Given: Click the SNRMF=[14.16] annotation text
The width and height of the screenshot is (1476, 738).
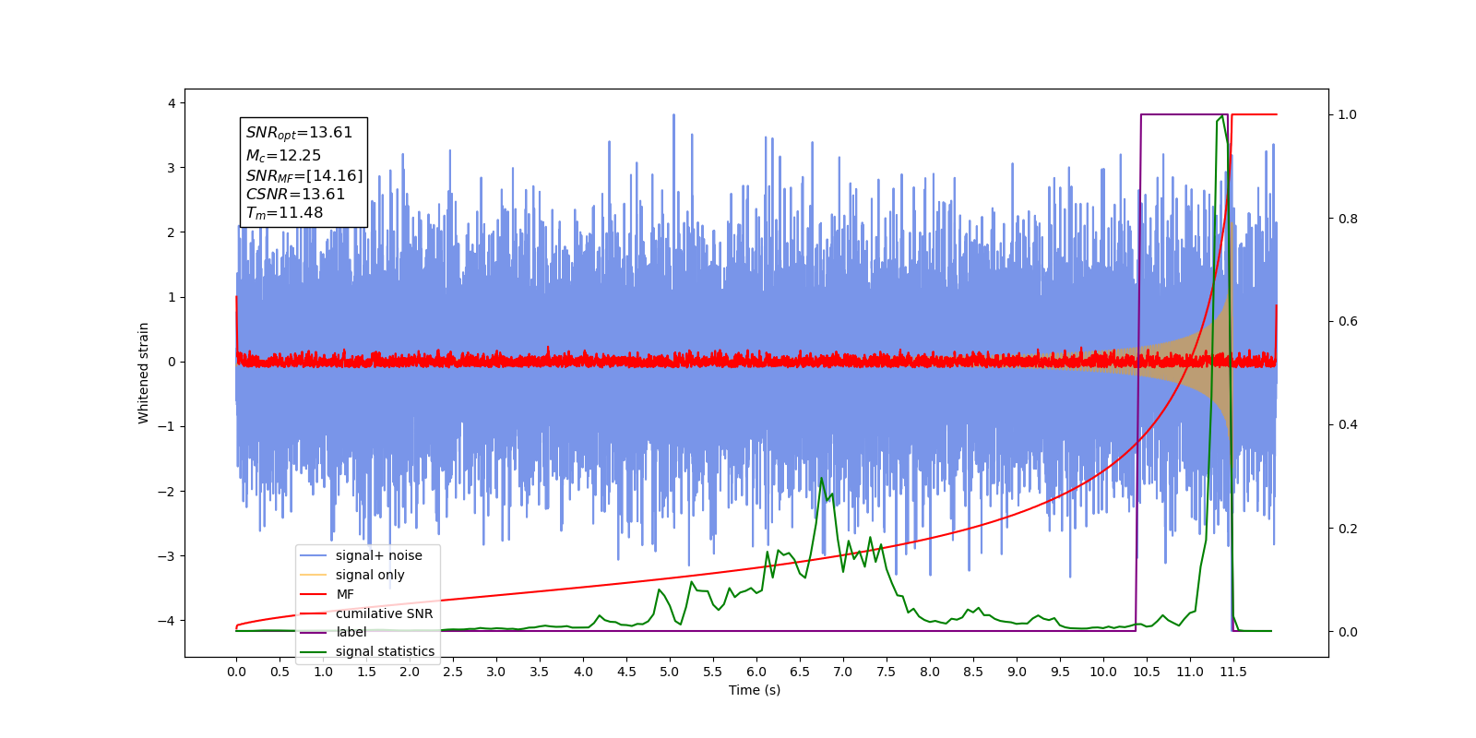Looking at the screenshot, I should click(304, 175).
